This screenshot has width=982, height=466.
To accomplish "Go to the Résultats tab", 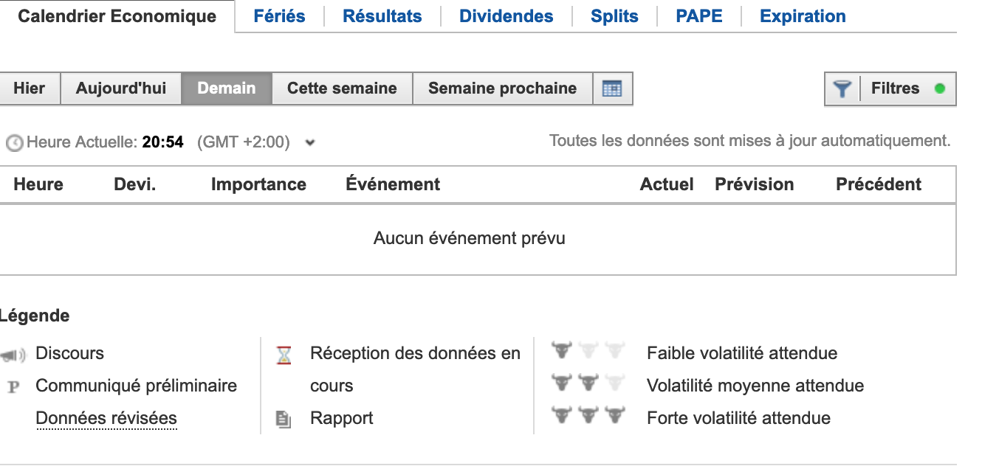I will pyautogui.click(x=382, y=16).
